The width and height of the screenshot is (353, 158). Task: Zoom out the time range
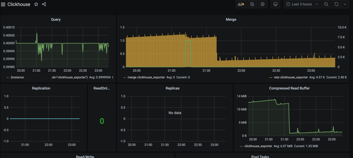click(x=326, y=4)
